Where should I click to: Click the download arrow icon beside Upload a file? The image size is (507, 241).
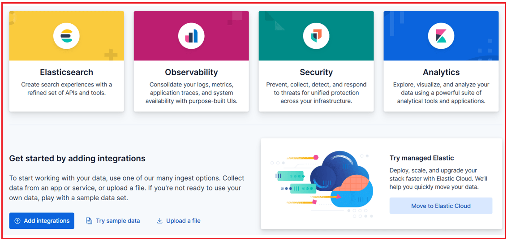pyautogui.click(x=159, y=221)
